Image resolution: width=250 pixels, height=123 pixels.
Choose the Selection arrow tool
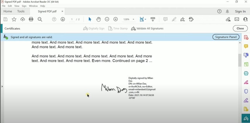click(90, 19)
